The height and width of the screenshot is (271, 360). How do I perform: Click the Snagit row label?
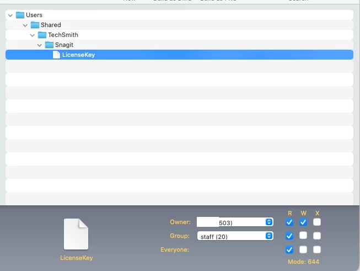64,45
